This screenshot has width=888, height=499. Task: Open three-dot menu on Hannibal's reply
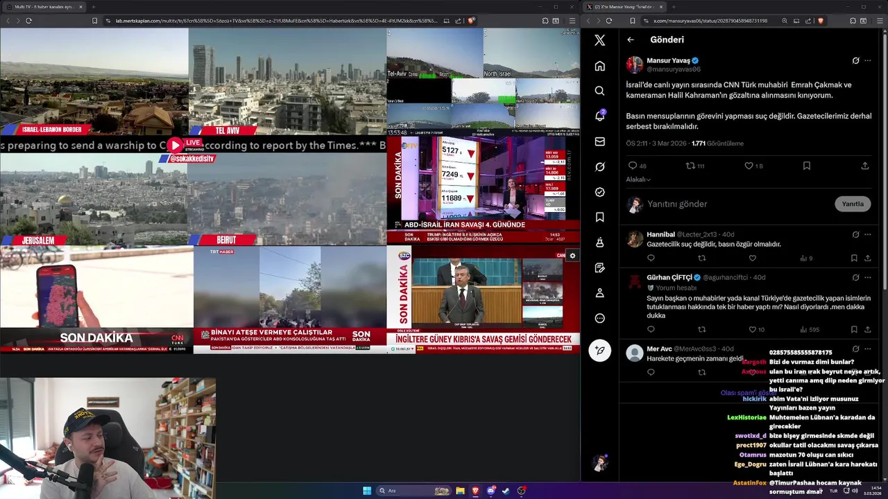[868, 234]
